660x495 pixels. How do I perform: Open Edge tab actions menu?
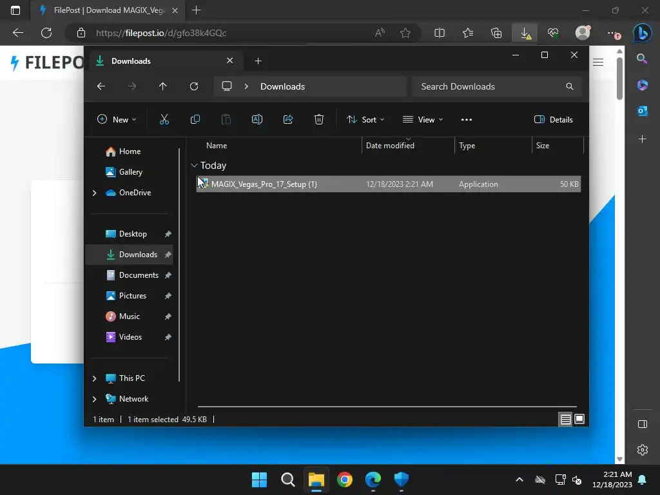point(15,10)
